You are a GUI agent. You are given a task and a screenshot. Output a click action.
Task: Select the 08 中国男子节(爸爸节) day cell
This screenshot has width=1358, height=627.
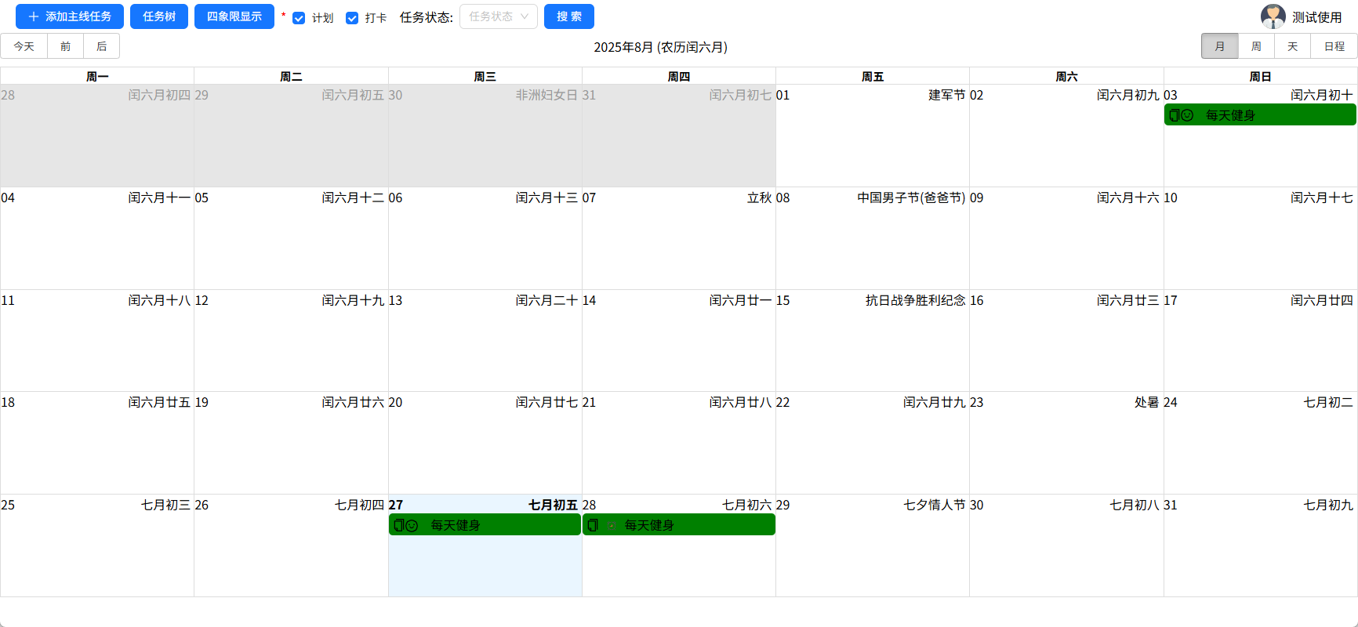click(x=873, y=238)
